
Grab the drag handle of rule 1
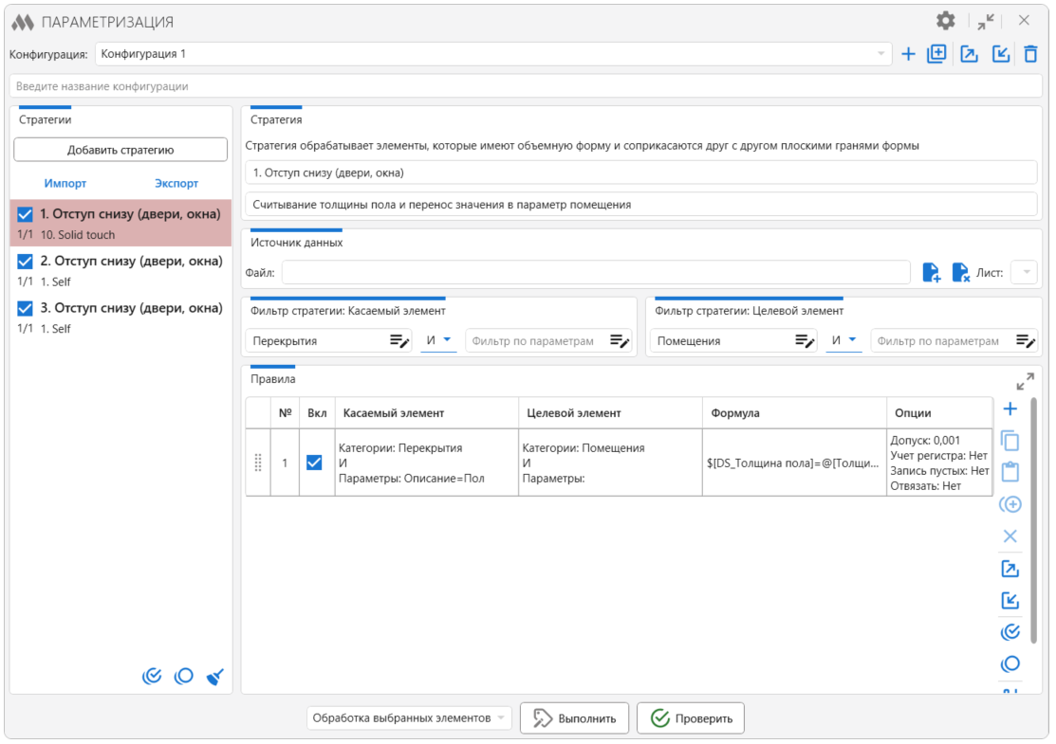click(x=258, y=463)
